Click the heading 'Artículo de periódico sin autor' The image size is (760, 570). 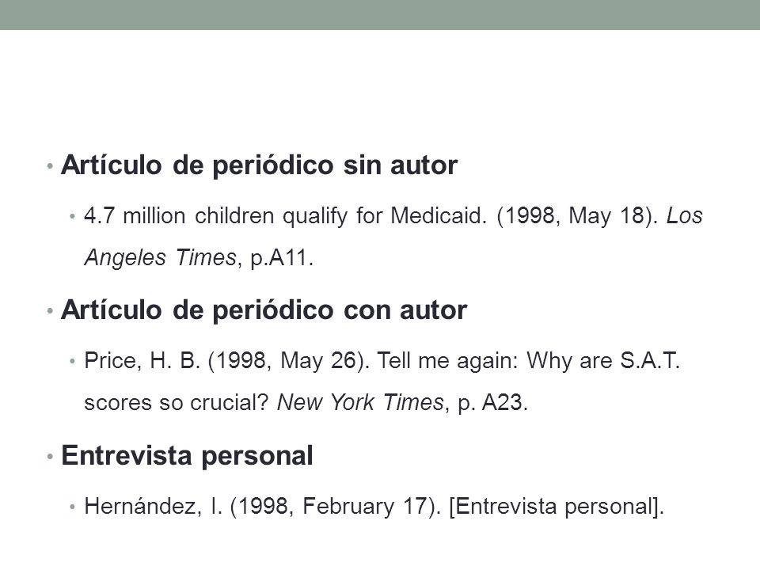260,165
